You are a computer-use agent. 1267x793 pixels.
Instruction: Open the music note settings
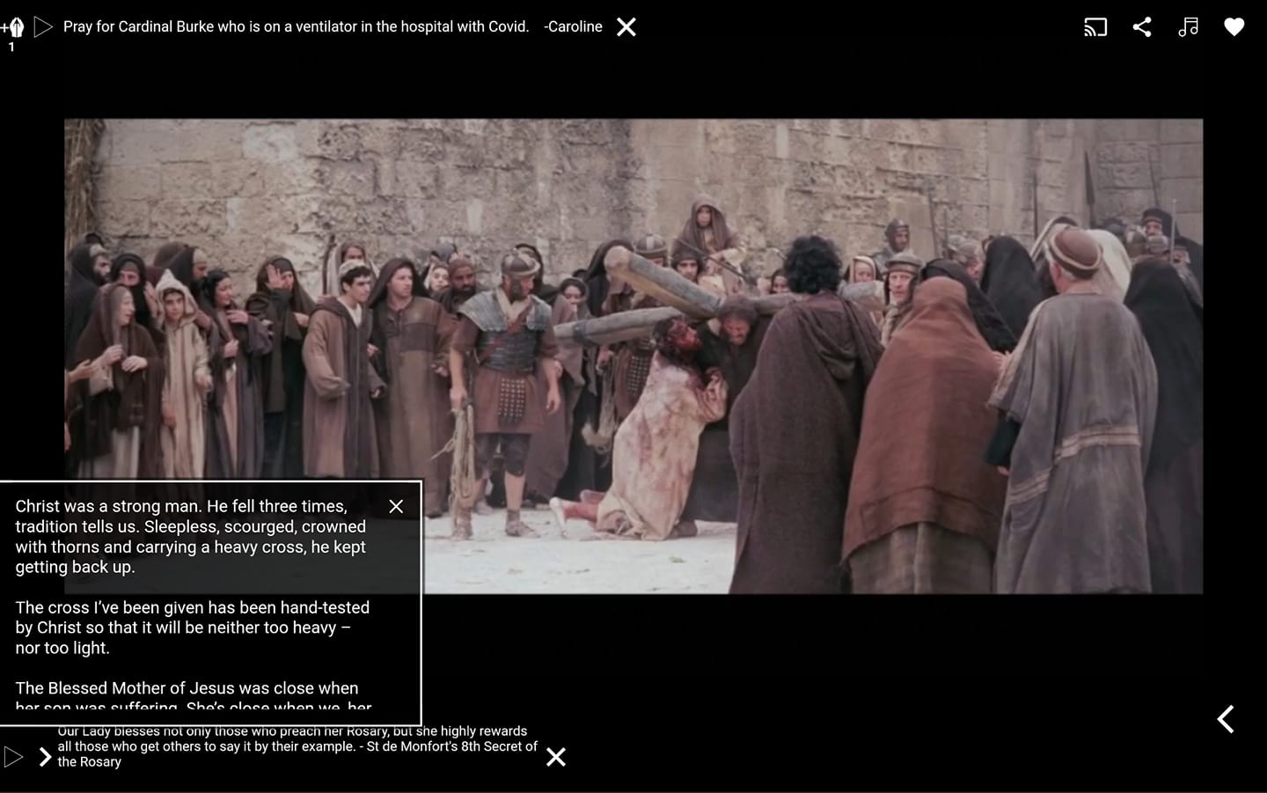1188,27
